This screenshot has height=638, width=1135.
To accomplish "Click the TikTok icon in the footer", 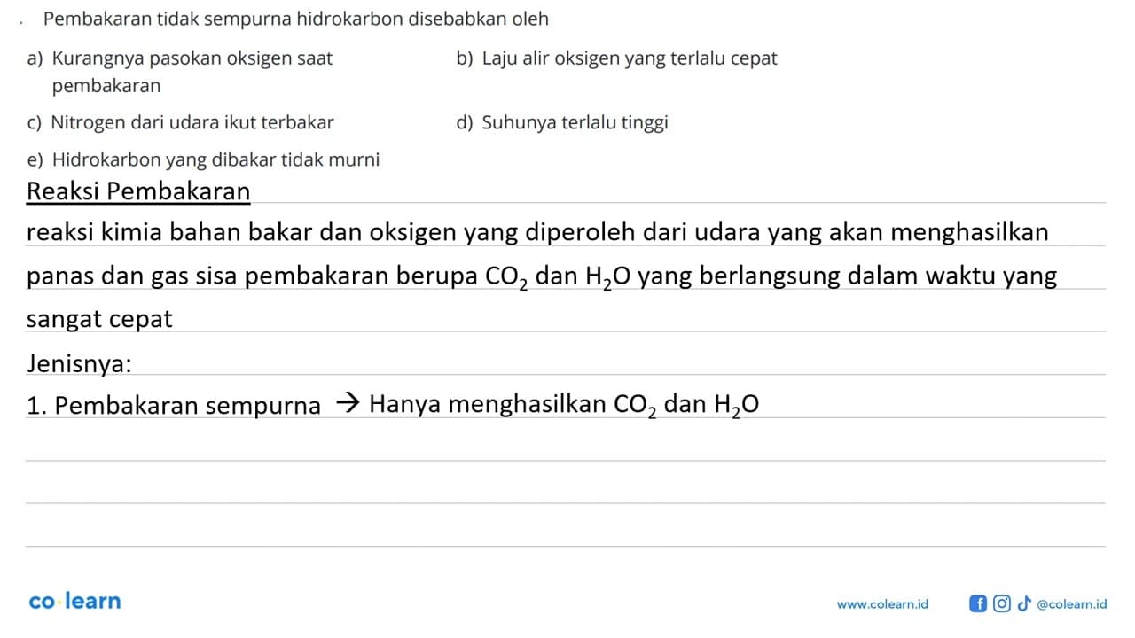I will click(1024, 603).
